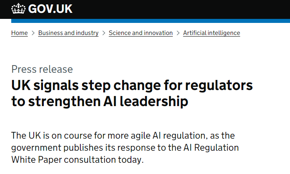Click empty space in the black header bar
This screenshot has width=290, height=174.
pyautogui.click(x=181, y=9)
